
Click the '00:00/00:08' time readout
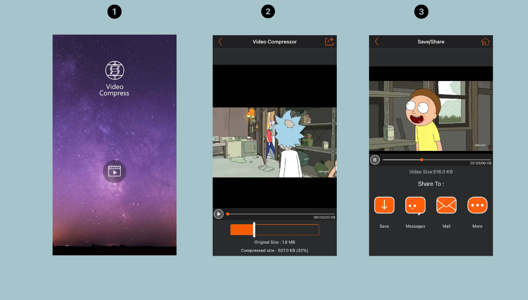(x=324, y=218)
